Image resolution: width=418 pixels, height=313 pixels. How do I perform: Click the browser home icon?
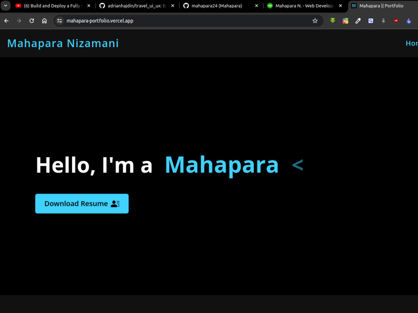(44, 20)
